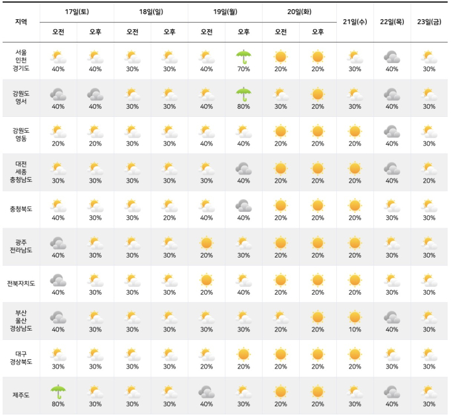This screenshot has height=417, width=451.
Task: Click the 10% value in the 부산 울산 row
Action: 355,329
